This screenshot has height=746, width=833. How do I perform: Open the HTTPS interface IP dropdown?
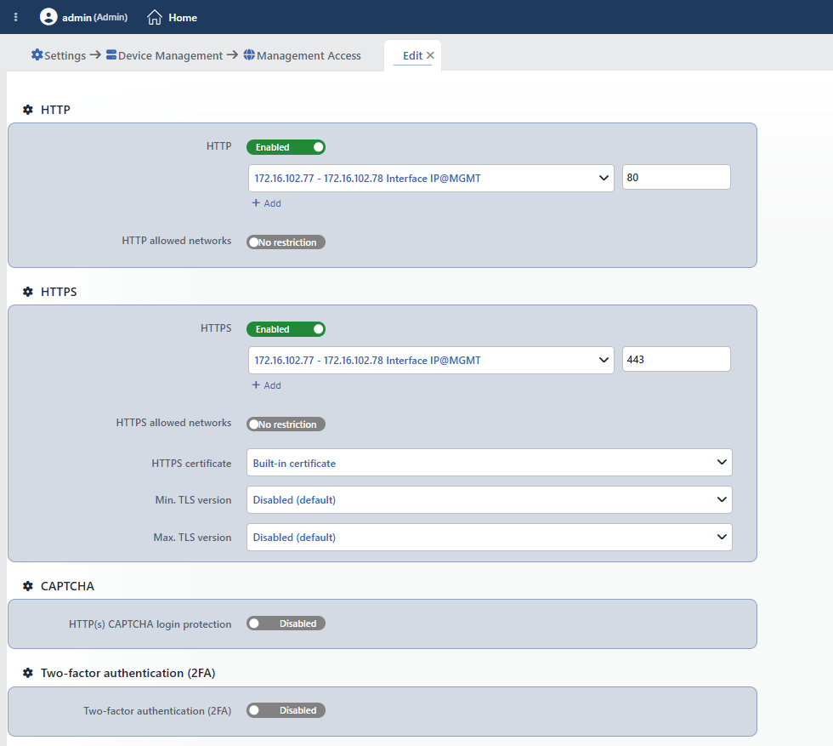click(431, 360)
